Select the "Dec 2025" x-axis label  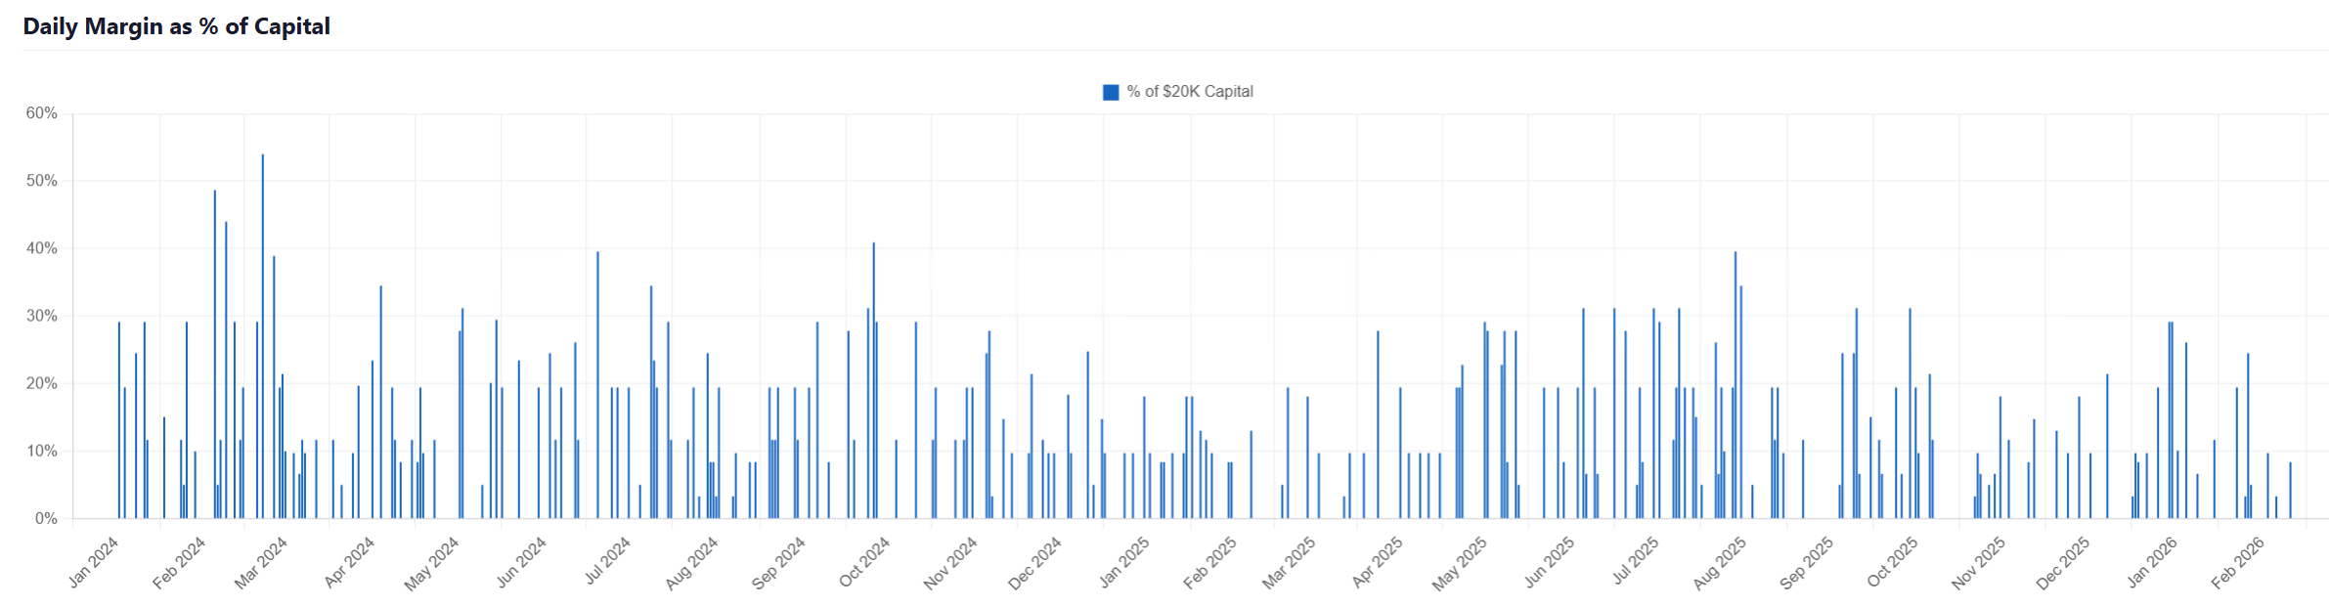coord(2062,563)
